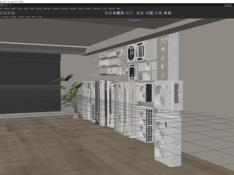This screenshot has height=175, width=234.
Task: Open the Spline menu
Action: point(26,9)
